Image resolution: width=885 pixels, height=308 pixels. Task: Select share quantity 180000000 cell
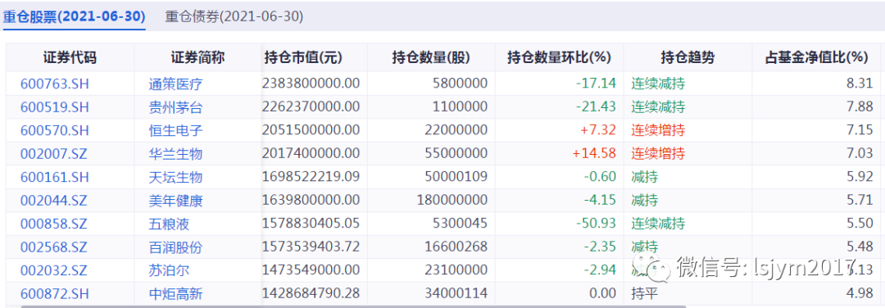(x=452, y=200)
